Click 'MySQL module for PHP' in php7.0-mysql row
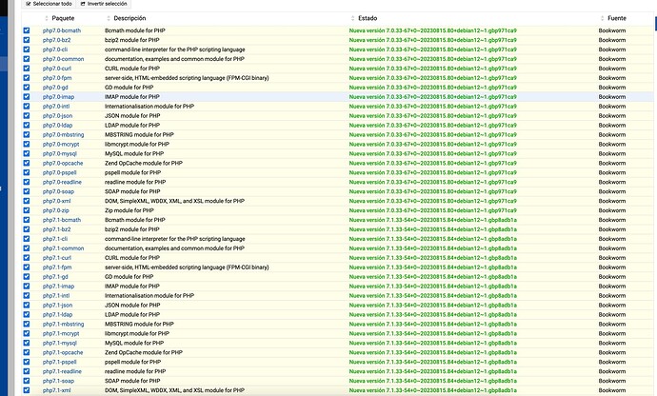657x396 pixels. pyautogui.click(x=134, y=154)
